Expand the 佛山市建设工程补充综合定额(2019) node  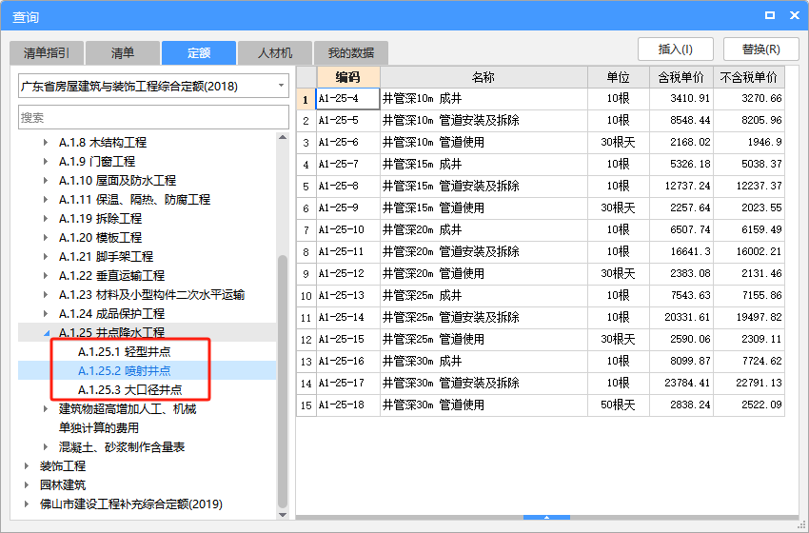27,504
